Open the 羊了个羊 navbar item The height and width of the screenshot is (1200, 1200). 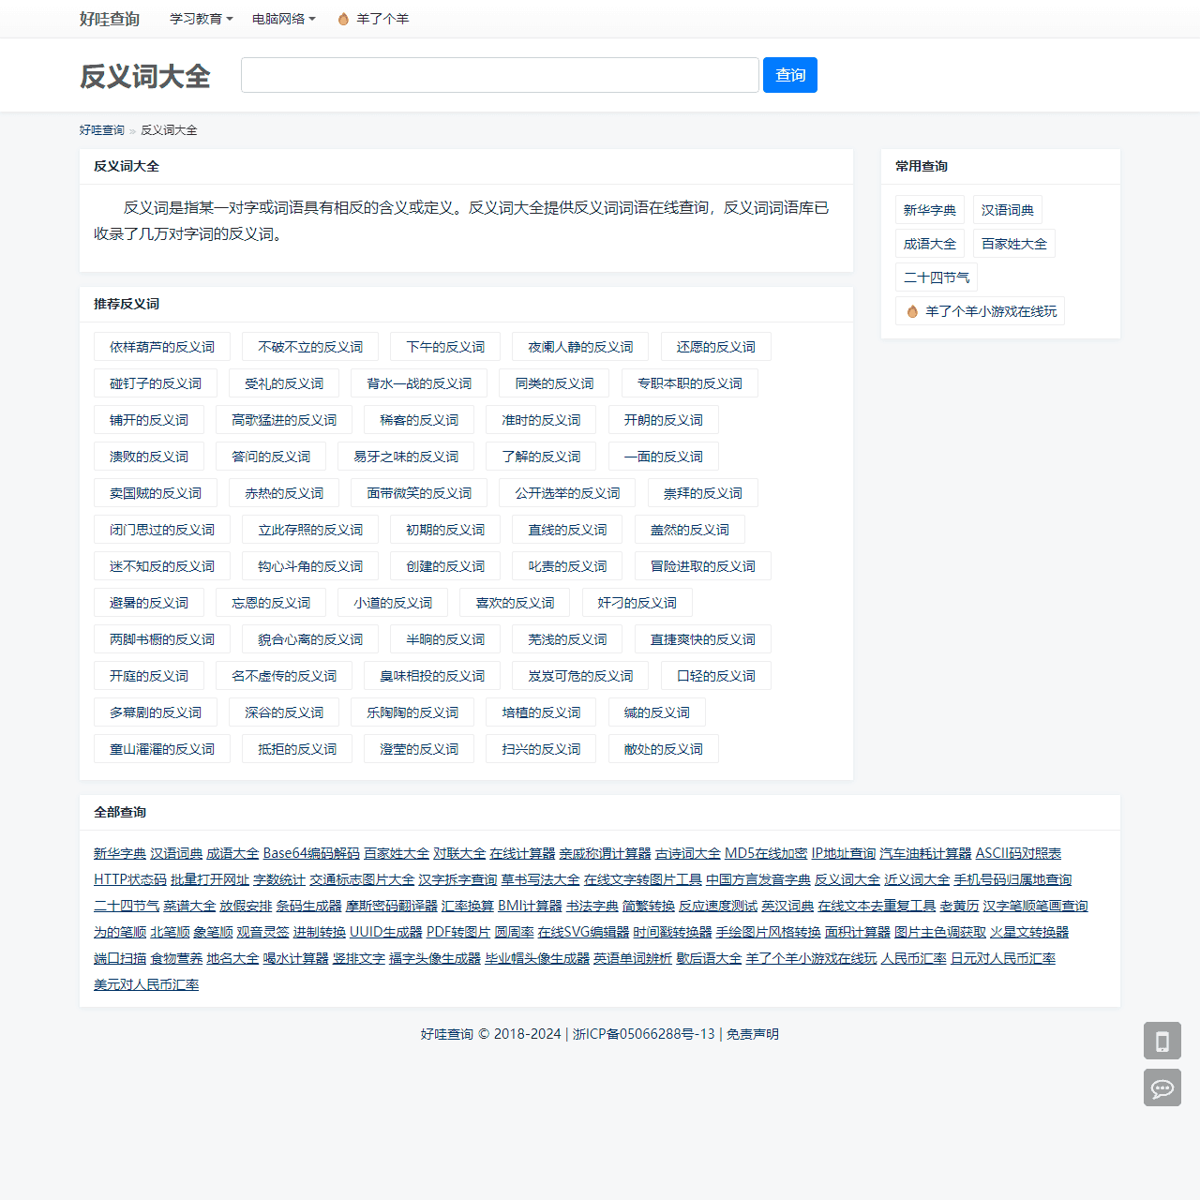click(373, 19)
